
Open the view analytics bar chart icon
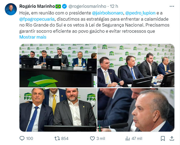click(127, 138)
